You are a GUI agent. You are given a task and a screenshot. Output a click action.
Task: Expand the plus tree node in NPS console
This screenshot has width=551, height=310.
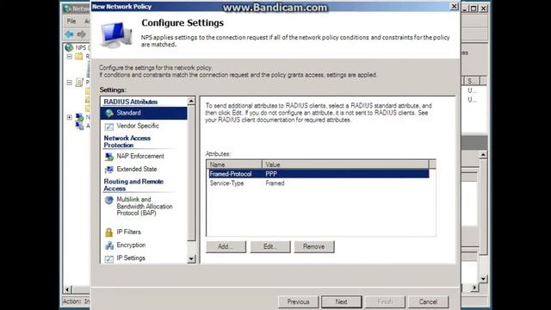(69, 117)
